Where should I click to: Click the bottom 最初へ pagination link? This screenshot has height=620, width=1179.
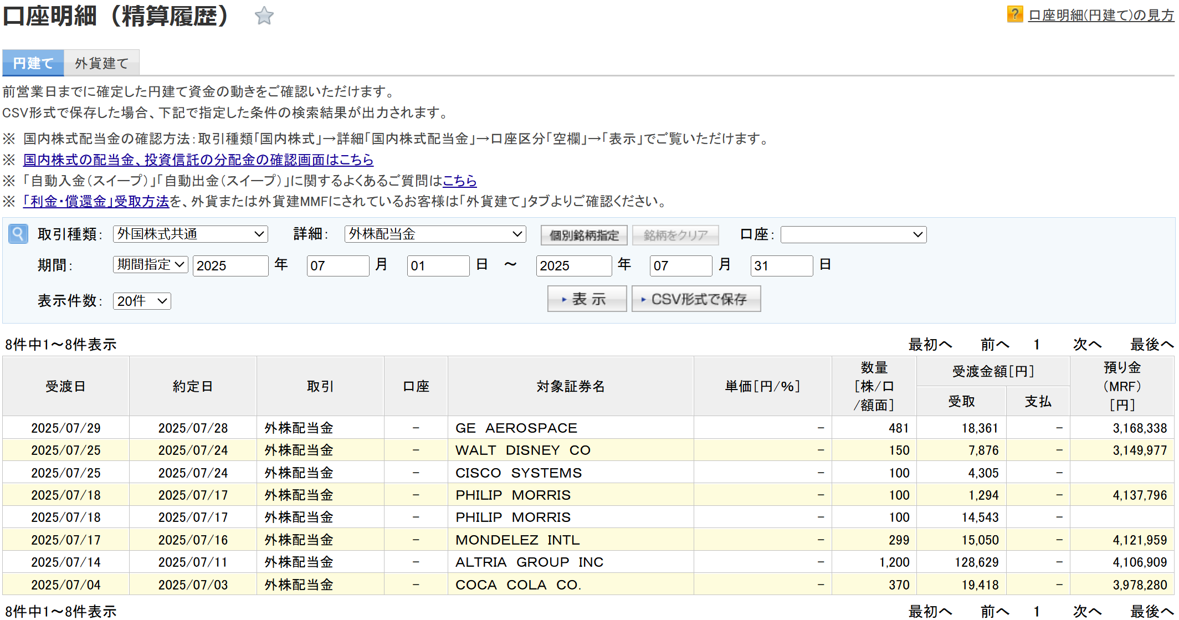click(930, 611)
